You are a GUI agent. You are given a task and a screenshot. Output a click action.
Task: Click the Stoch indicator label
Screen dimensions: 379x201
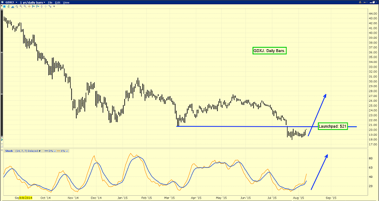(x=8, y=151)
